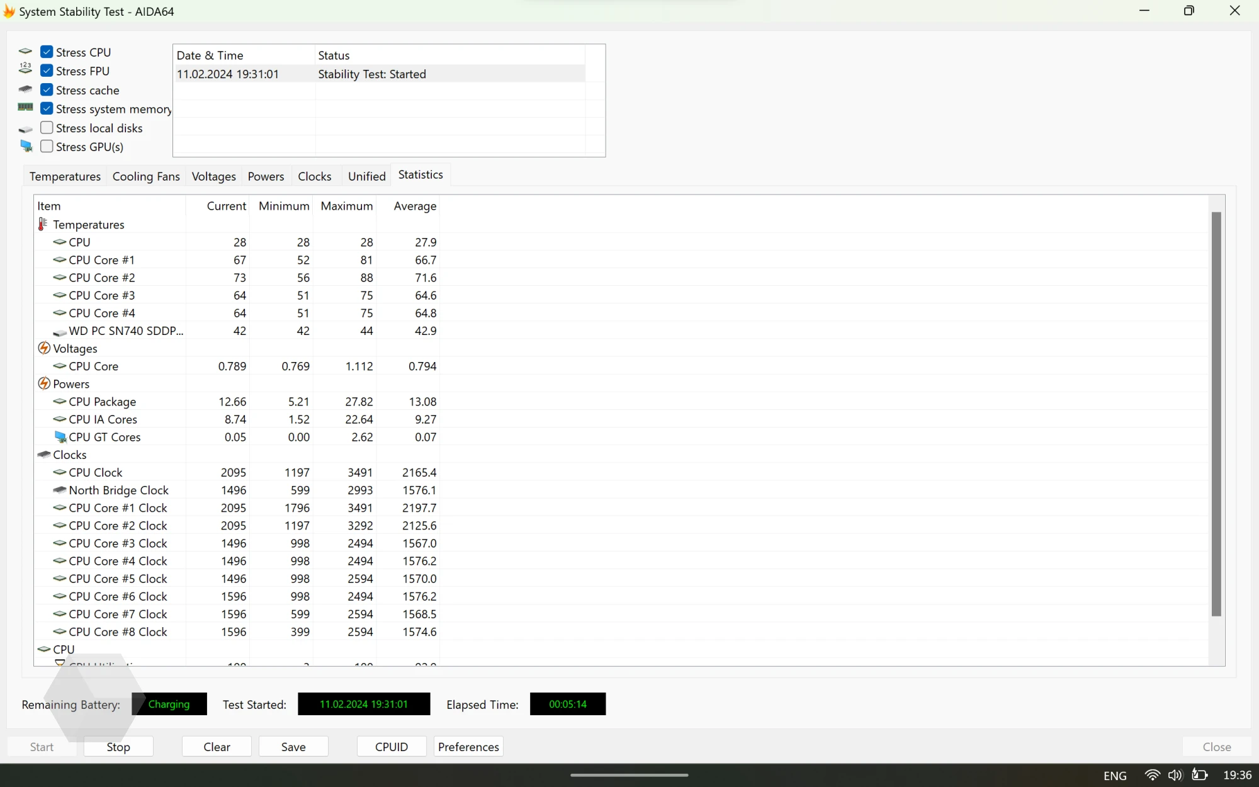Click the North Bridge Clock chip icon

[x=60, y=490]
